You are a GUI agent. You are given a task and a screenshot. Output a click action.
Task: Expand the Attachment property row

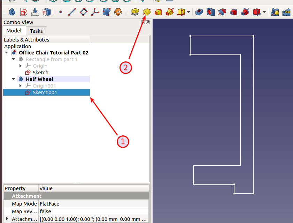point(7,219)
